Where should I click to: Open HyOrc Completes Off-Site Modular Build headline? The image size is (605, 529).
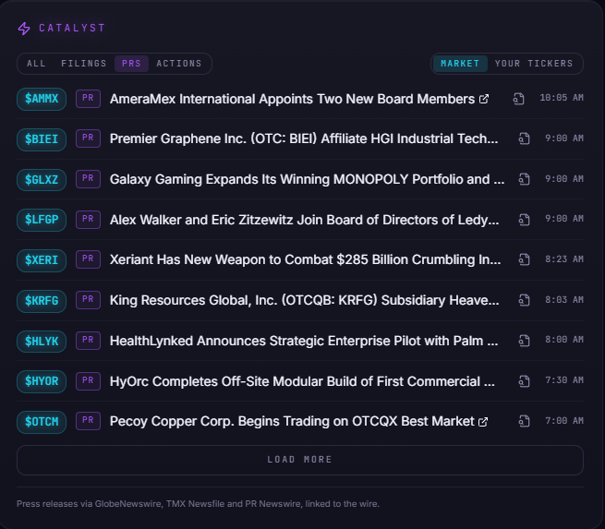click(x=302, y=381)
